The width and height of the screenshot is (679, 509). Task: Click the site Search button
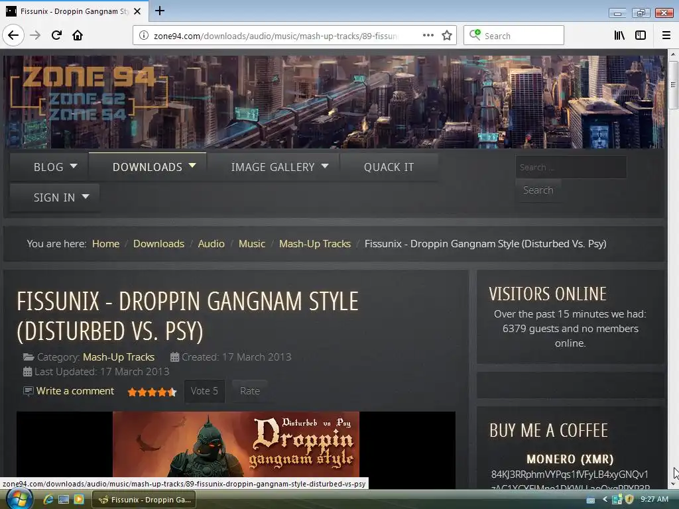coord(538,190)
